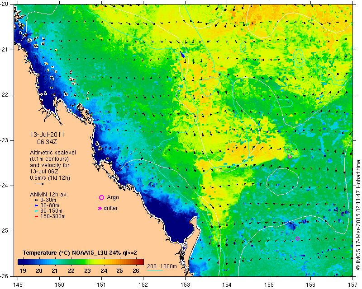362x289 pixels.
Task: Click the latitude axis label '-20'
Action: point(5,5)
